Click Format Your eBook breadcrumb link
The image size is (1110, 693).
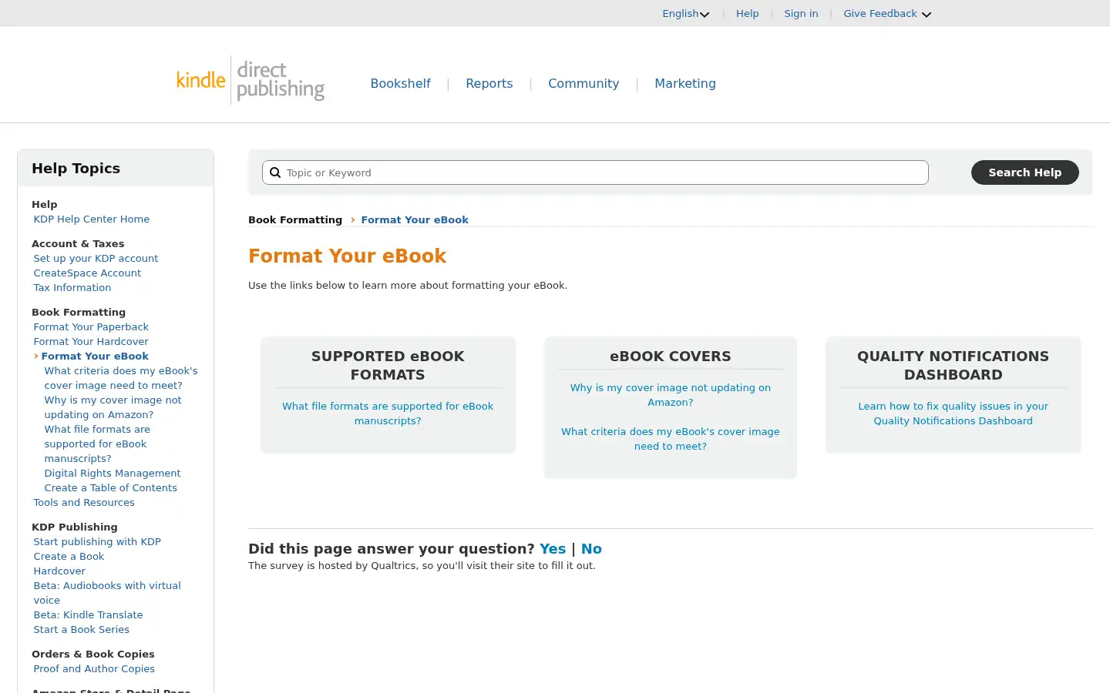pos(415,219)
